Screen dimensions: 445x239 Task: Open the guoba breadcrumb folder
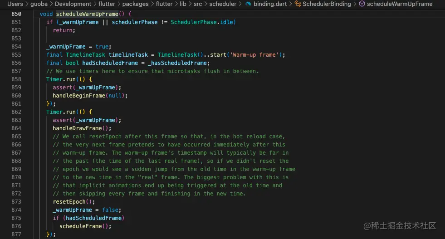pos(39,4)
